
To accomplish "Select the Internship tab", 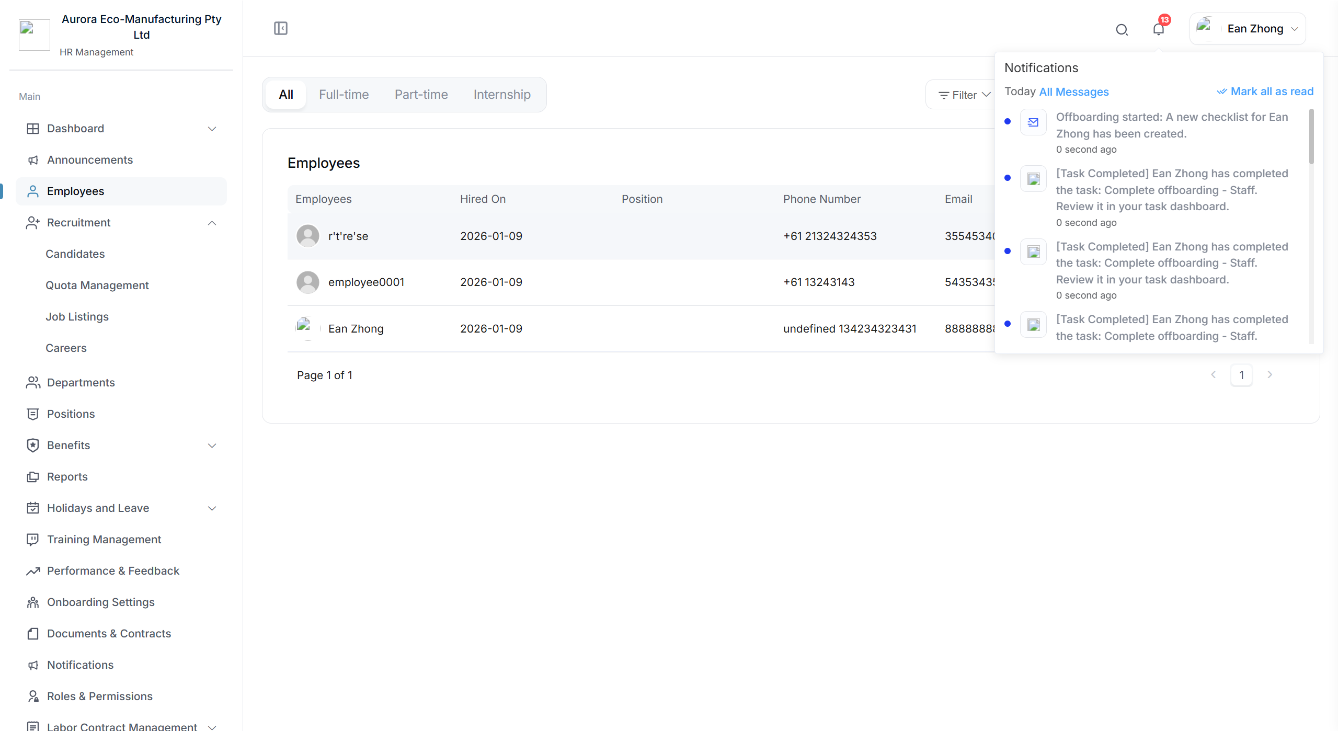I will coord(501,95).
